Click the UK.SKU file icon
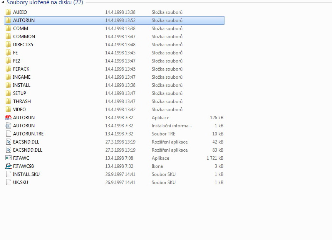 click(8, 182)
